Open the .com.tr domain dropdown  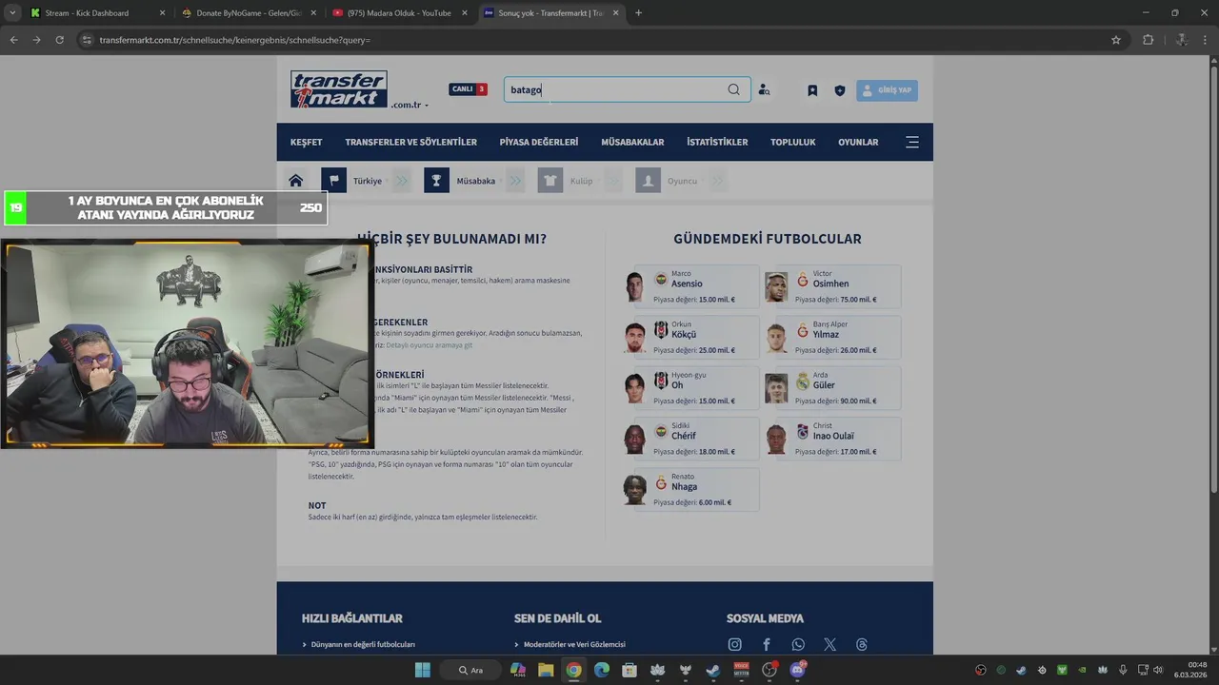pos(410,105)
